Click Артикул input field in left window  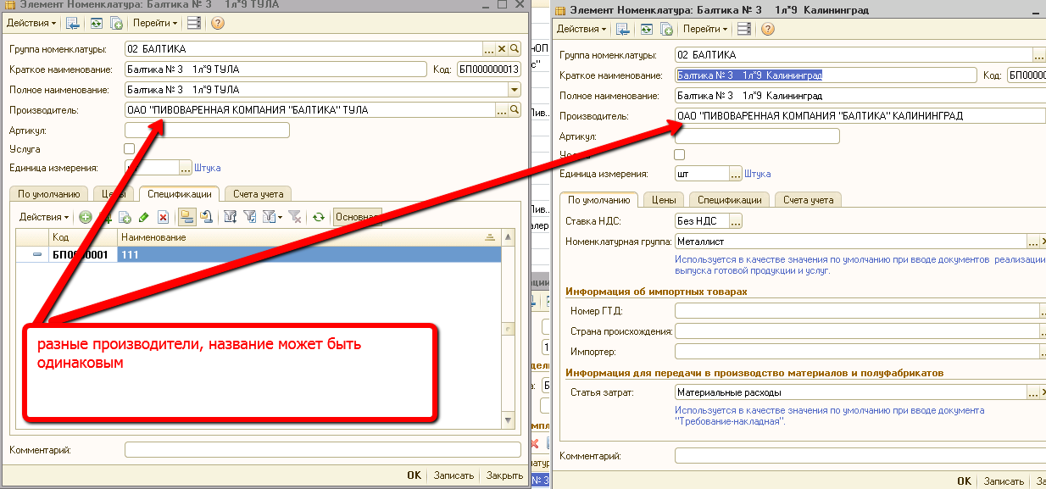click(x=207, y=131)
